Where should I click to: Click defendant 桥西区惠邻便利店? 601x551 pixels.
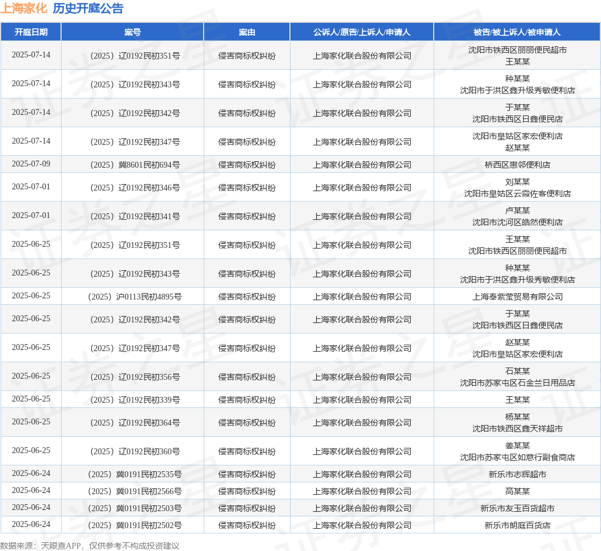click(518, 165)
